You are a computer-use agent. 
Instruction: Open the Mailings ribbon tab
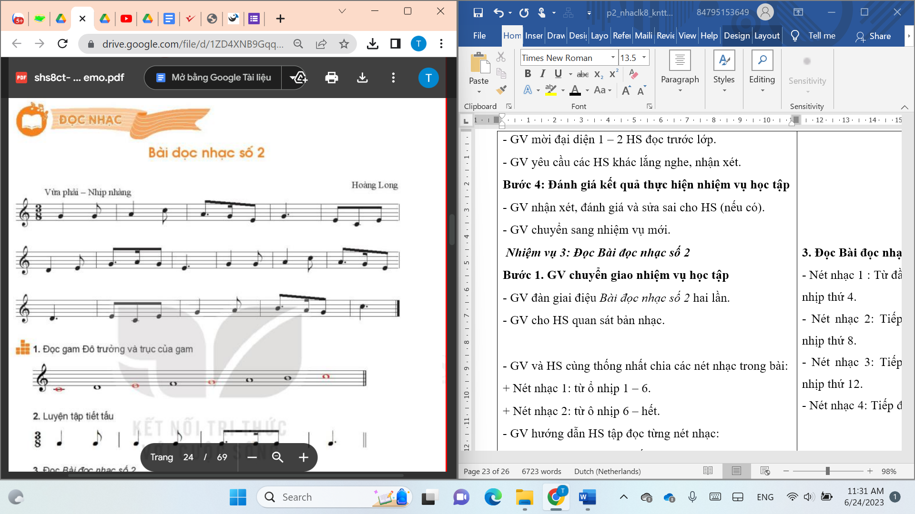tap(643, 36)
